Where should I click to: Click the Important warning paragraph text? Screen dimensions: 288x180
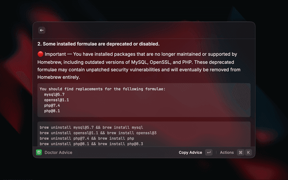pyautogui.click(x=139, y=66)
